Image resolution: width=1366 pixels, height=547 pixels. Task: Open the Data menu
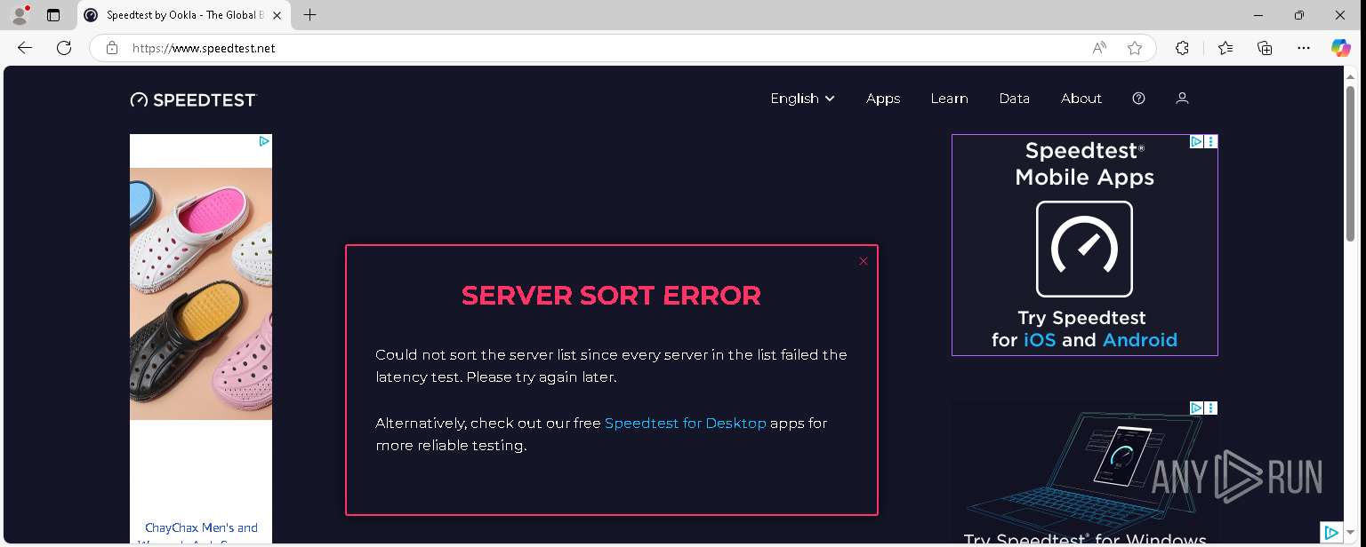pyautogui.click(x=1014, y=99)
